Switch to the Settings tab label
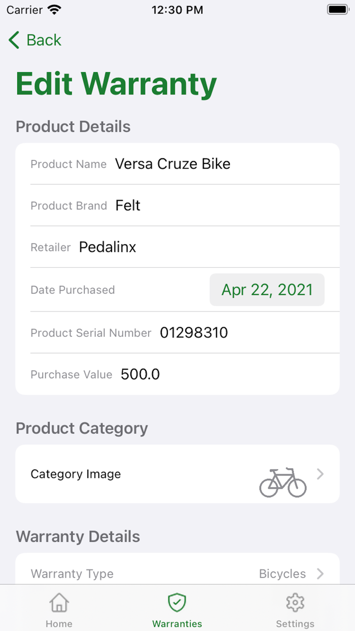Image resolution: width=355 pixels, height=631 pixels. click(x=295, y=624)
